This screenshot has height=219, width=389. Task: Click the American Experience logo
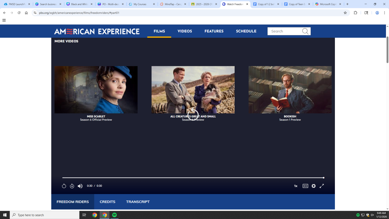pos(97,31)
